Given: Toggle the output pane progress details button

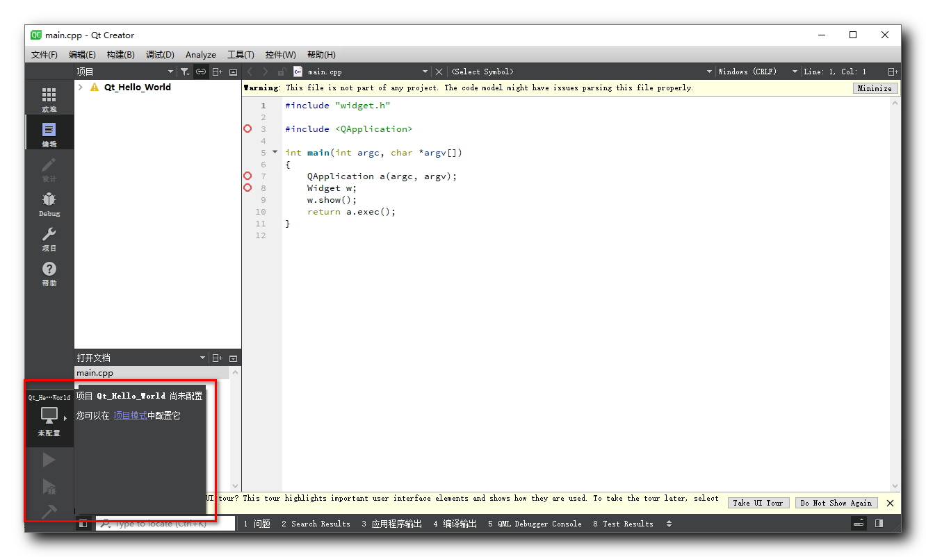Looking at the screenshot, I should [x=859, y=524].
